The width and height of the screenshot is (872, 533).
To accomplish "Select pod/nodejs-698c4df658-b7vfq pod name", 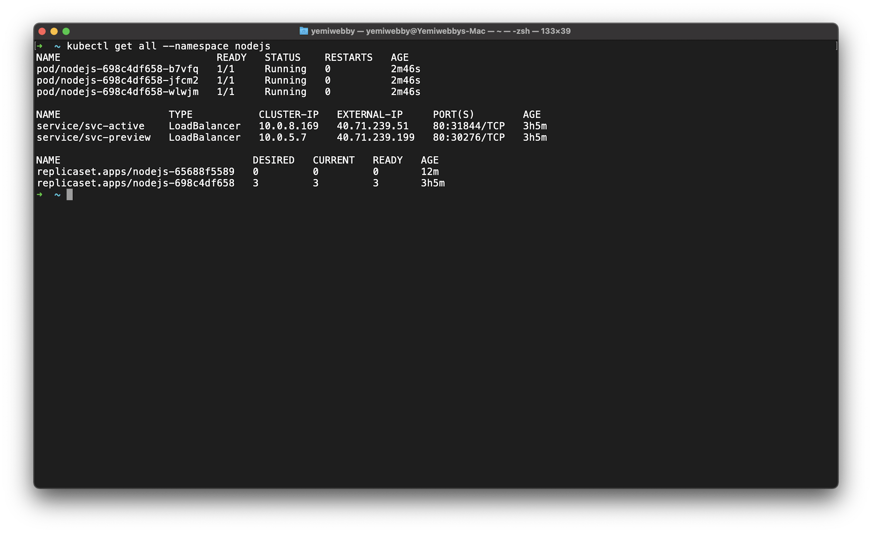I will click(x=118, y=68).
